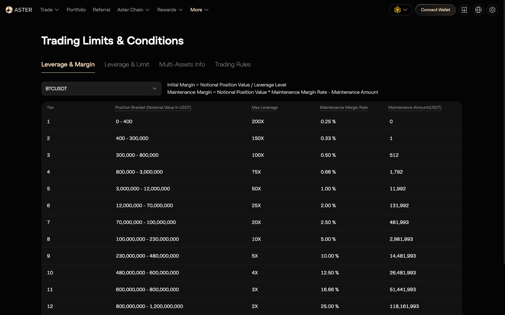Click the download app icon
The image size is (505, 315).
pyautogui.click(x=464, y=10)
